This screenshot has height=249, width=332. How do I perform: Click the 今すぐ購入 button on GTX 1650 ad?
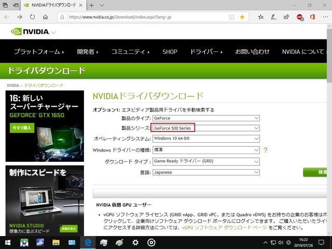22,128
